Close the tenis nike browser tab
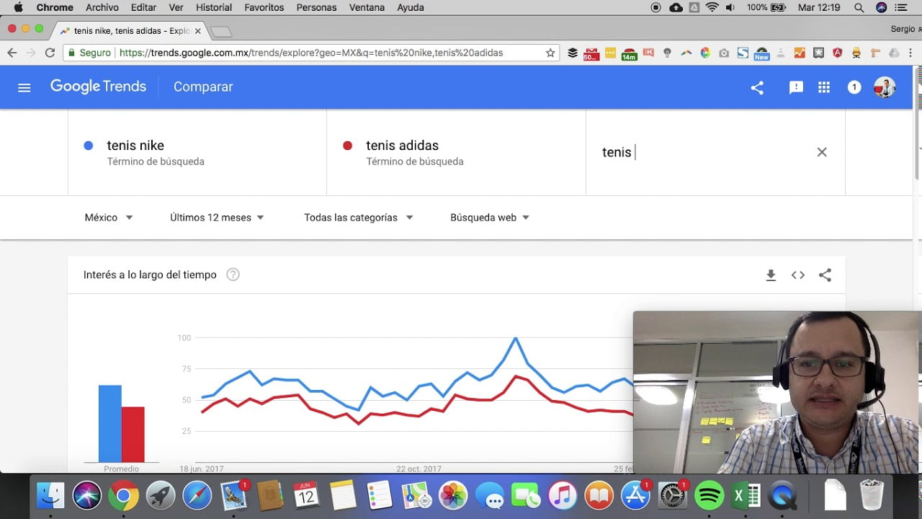The image size is (922, 519). [x=198, y=31]
